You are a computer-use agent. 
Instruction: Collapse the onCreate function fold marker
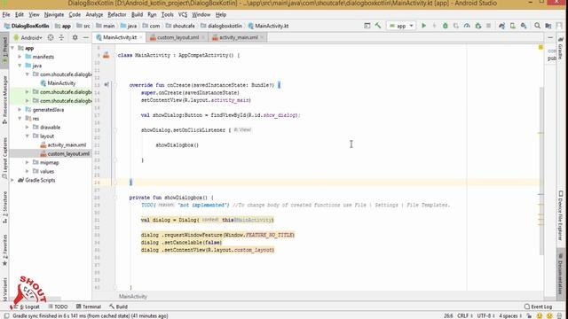[x=115, y=85]
